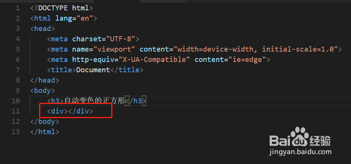Click the opening body tag on line 9

pyautogui.click(x=43, y=91)
